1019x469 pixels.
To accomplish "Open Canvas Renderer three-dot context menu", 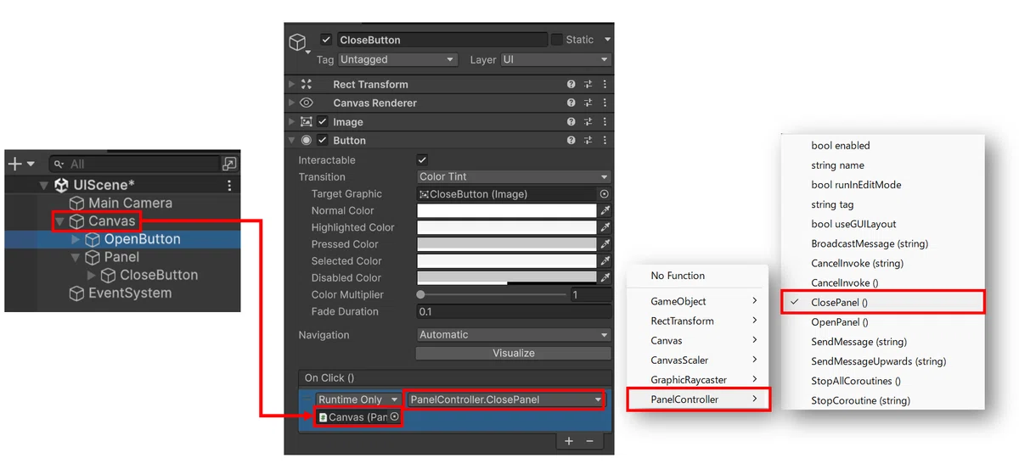I will [x=605, y=103].
